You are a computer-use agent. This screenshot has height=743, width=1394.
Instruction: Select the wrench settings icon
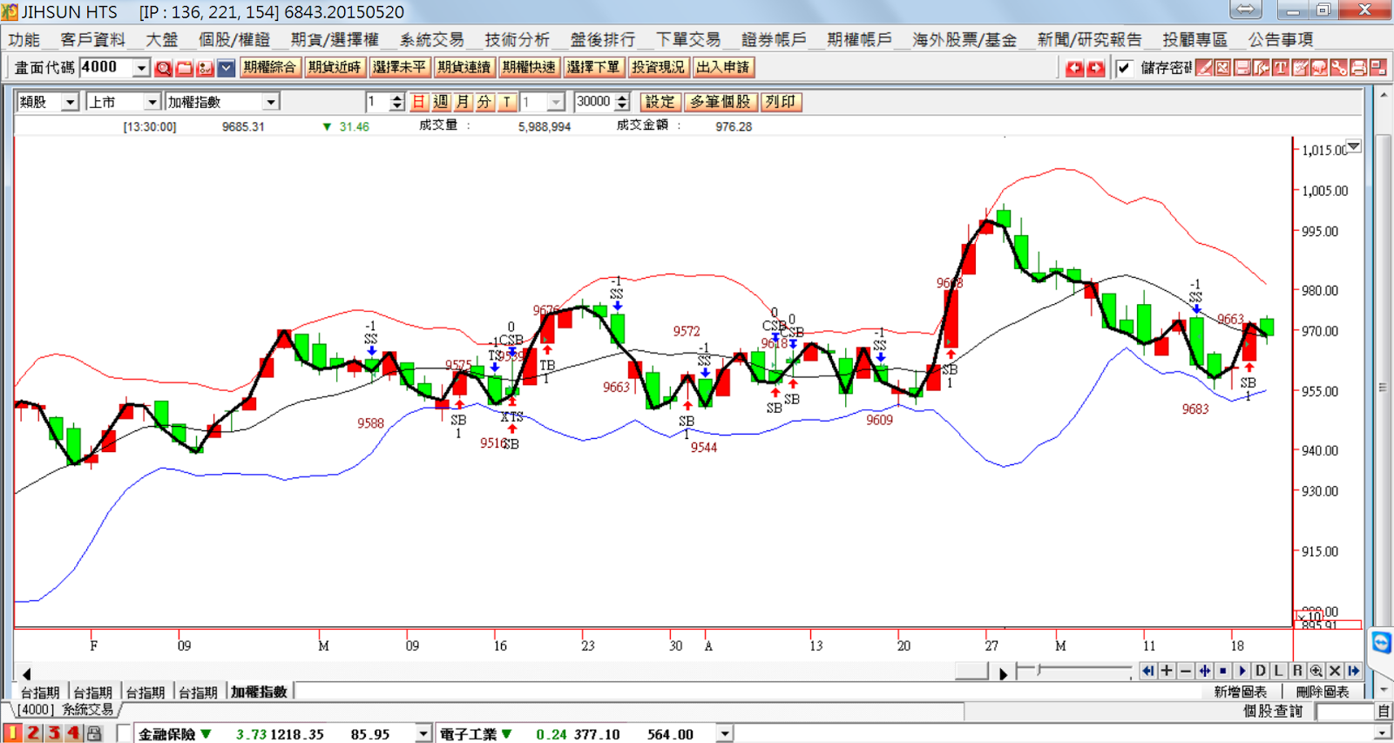click(1339, 67)
